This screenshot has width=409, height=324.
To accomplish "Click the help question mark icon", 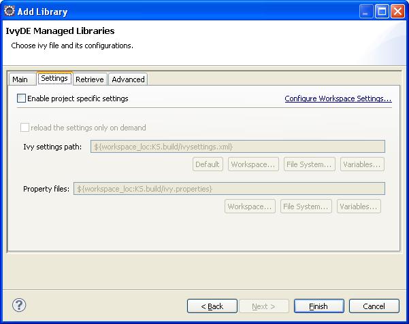I will (19, 305).
